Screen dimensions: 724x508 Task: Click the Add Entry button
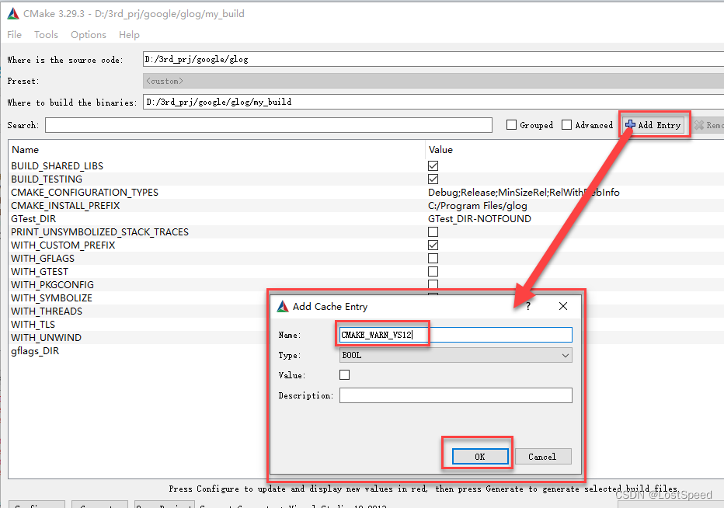tap(653, 125)
